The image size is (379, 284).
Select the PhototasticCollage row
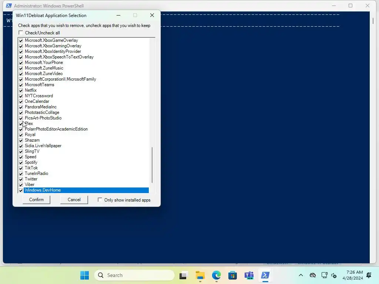[x=84, y=112]
